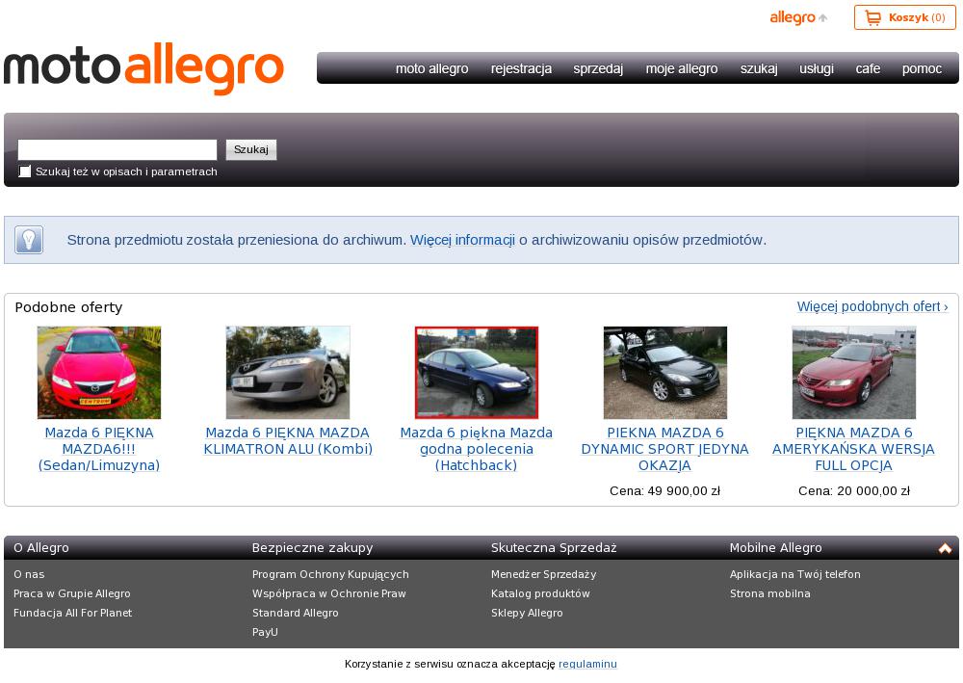Viewport: 963px width, 683px height.
Task: Click the home icon in the footer header
Action: (x=946, y=548)
